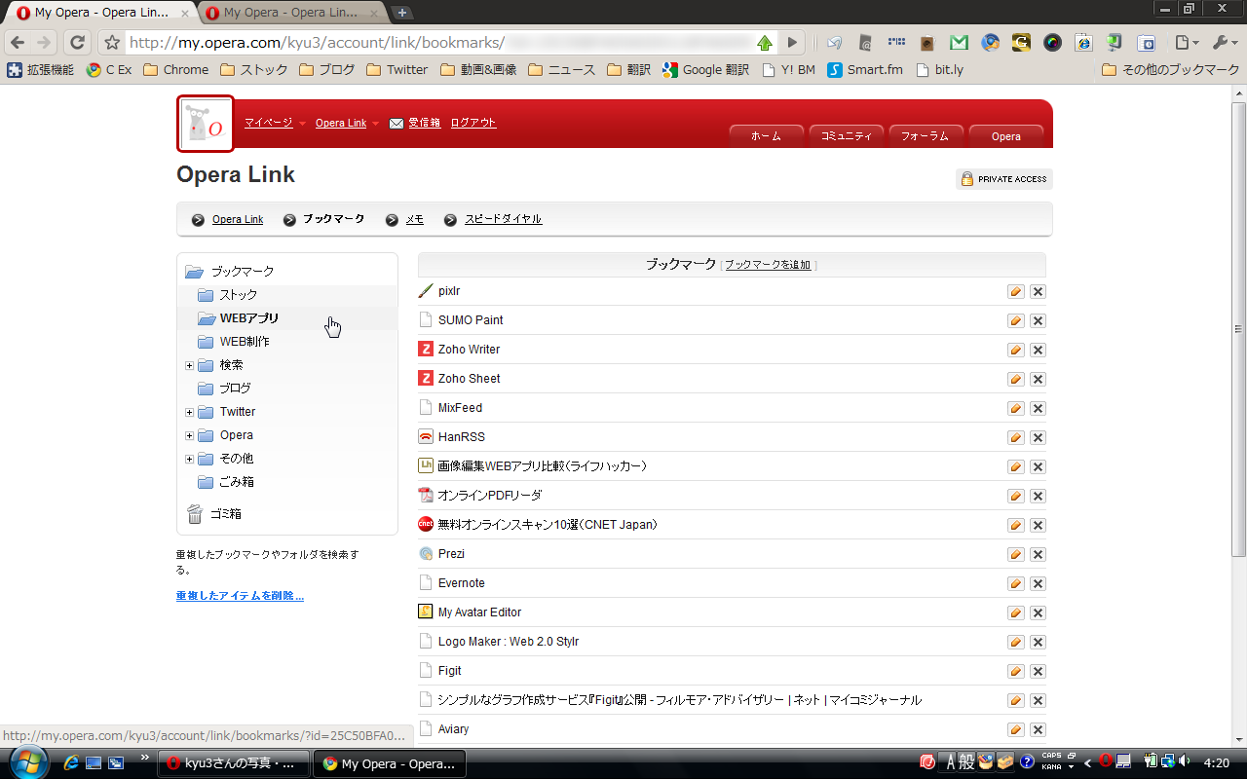Click the Windows Start button
Viewport: 1247px width, 779px height.
click(26, 761)
